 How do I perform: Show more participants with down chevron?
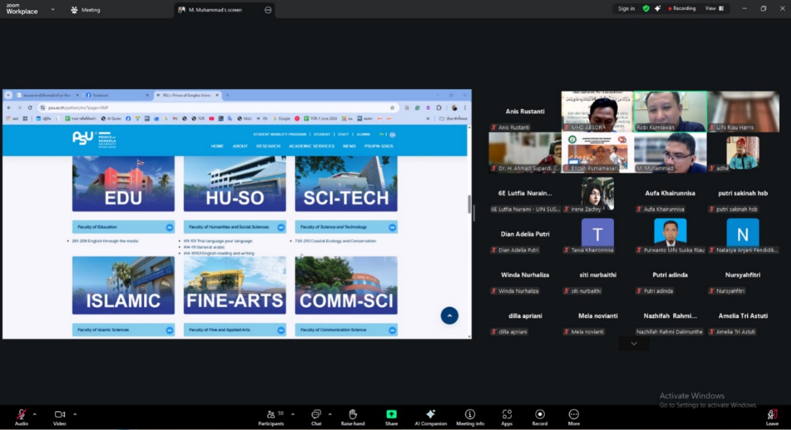point(634,344)
